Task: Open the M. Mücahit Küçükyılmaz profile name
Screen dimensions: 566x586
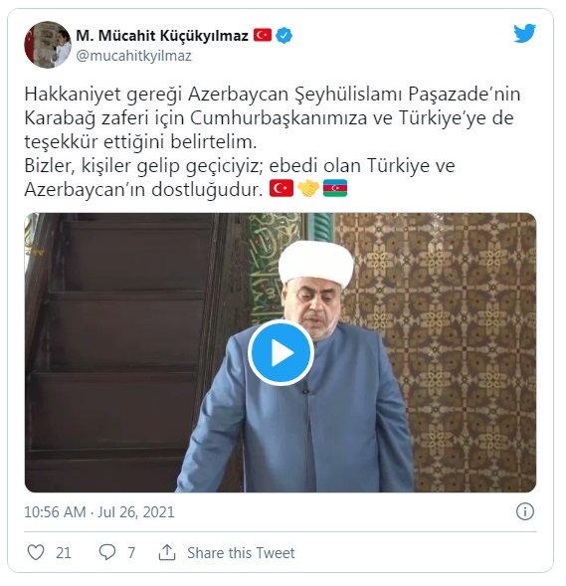Action: click(162, 36)
